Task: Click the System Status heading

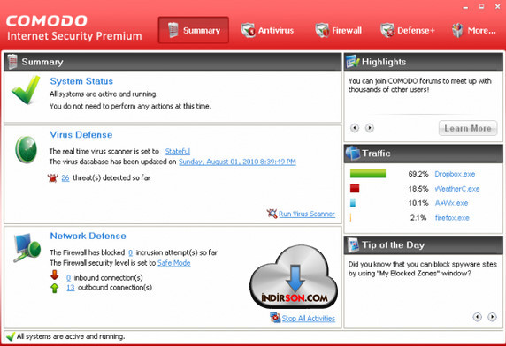Action: click(x=81, y=81)
